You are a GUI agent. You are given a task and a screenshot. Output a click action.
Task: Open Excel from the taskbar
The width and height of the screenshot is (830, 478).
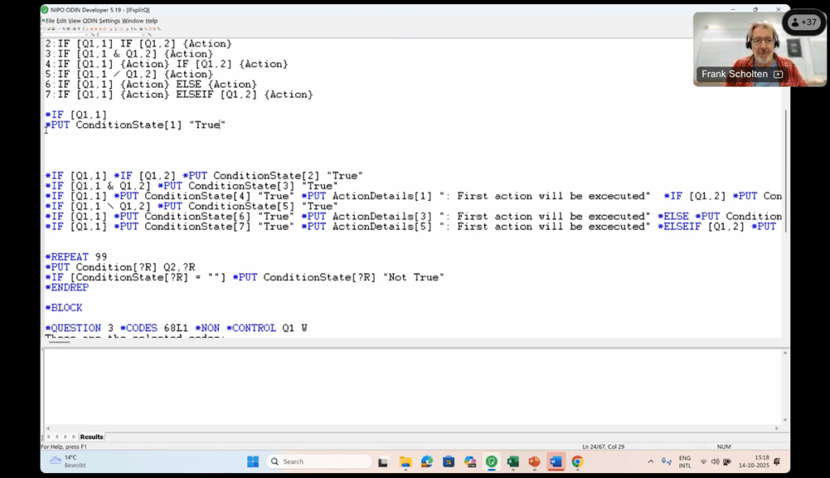coord(512,462)
